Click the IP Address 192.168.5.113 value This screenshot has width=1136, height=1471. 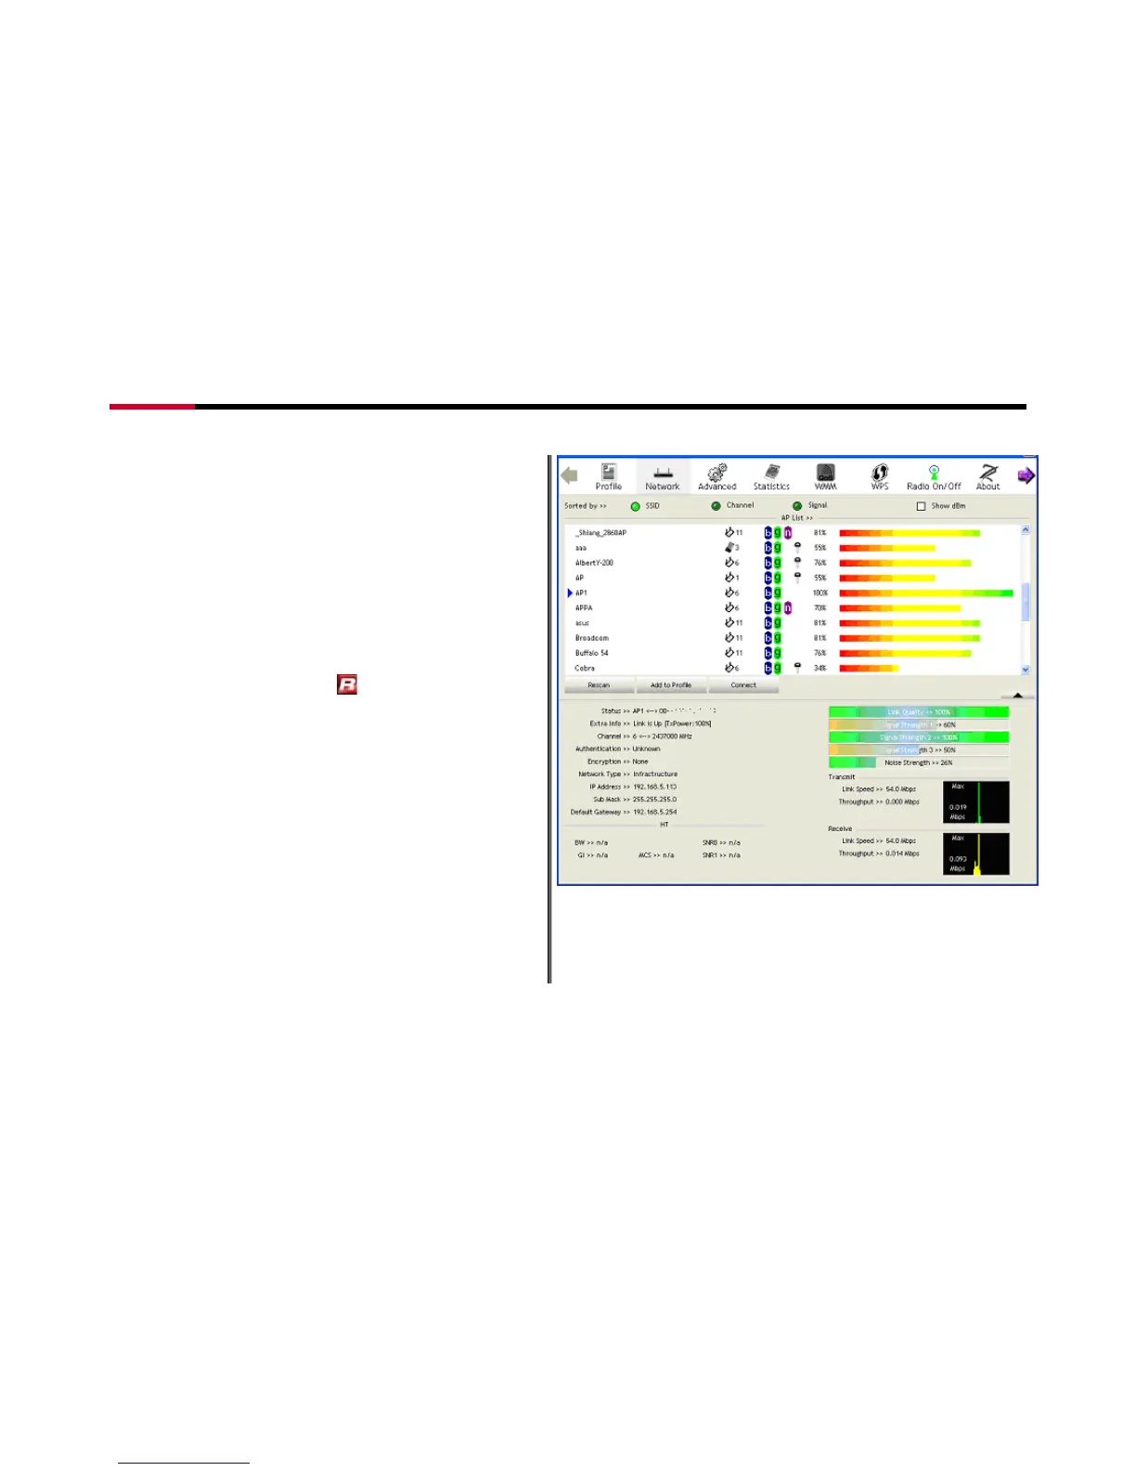tap(655, 787)
